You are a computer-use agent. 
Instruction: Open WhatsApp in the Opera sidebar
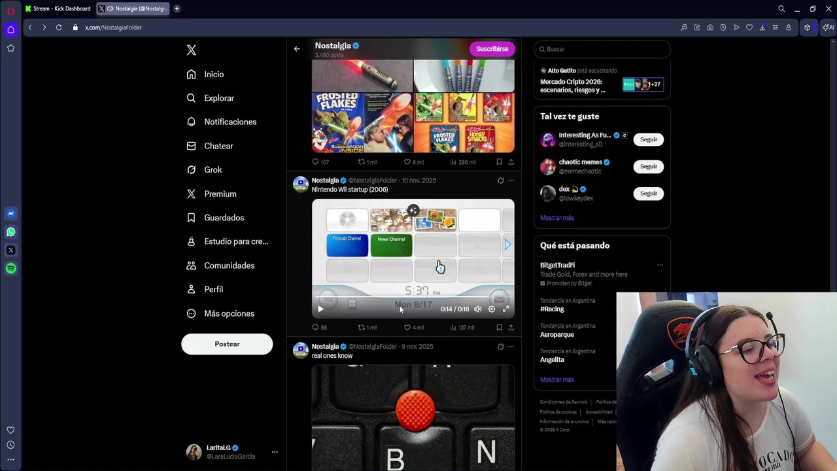coord(10,232)
